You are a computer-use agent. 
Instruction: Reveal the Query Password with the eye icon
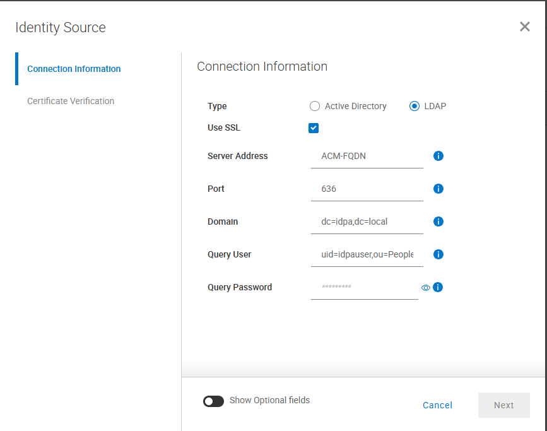coord(426,287)
